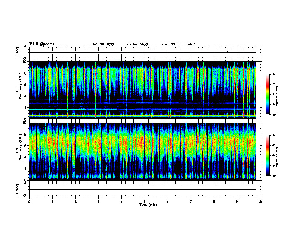The image size is (293, 226).
Task: Click the ch.1 spectrogram color scale bar
Action: [267, 95]
